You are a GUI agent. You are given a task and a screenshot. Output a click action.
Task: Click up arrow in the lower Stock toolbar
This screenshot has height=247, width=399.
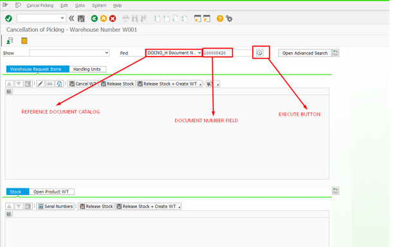point(10,206)
